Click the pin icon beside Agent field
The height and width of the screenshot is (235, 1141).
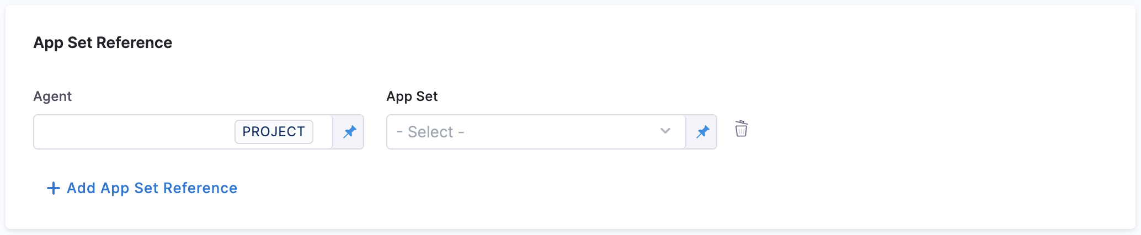coord(349,132)
